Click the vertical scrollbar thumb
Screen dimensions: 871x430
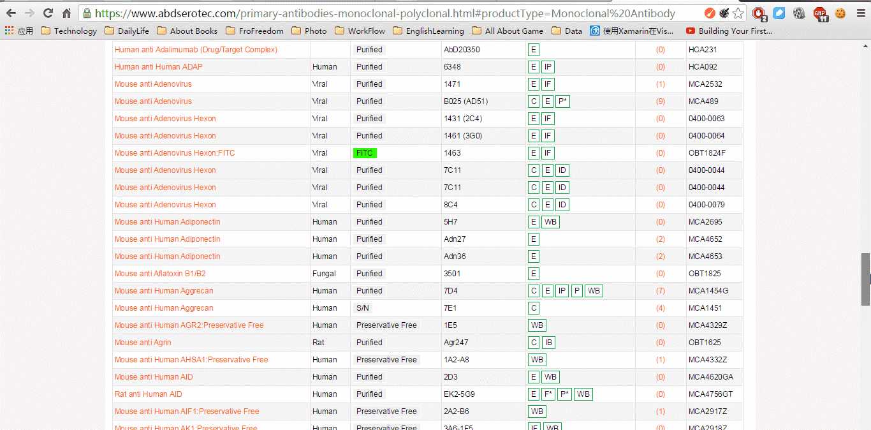865,279
